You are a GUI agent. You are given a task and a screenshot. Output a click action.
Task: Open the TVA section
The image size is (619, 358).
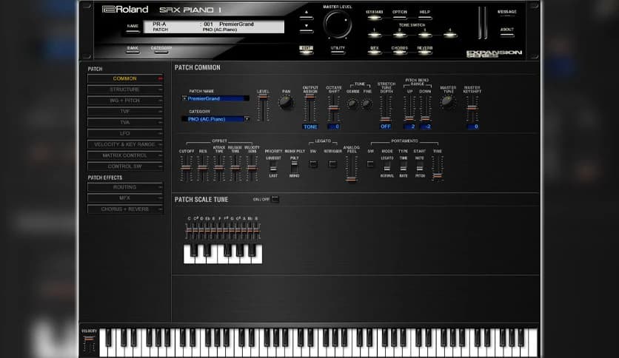pos(125,123)
